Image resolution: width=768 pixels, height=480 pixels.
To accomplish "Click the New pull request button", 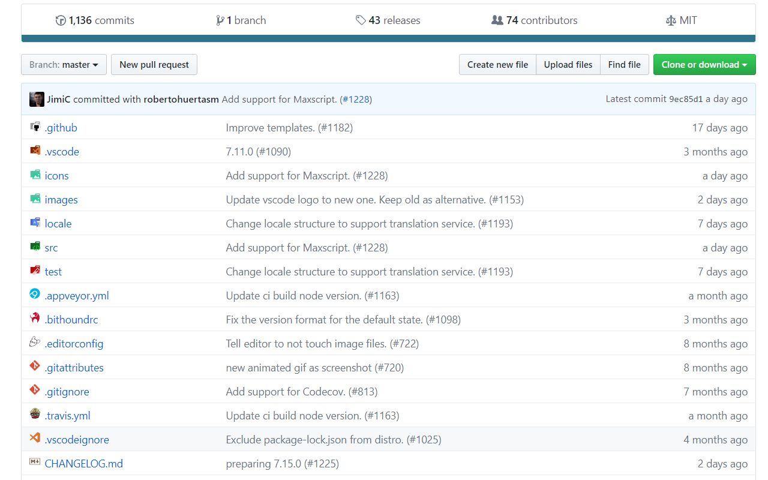I will click(154, 65).
